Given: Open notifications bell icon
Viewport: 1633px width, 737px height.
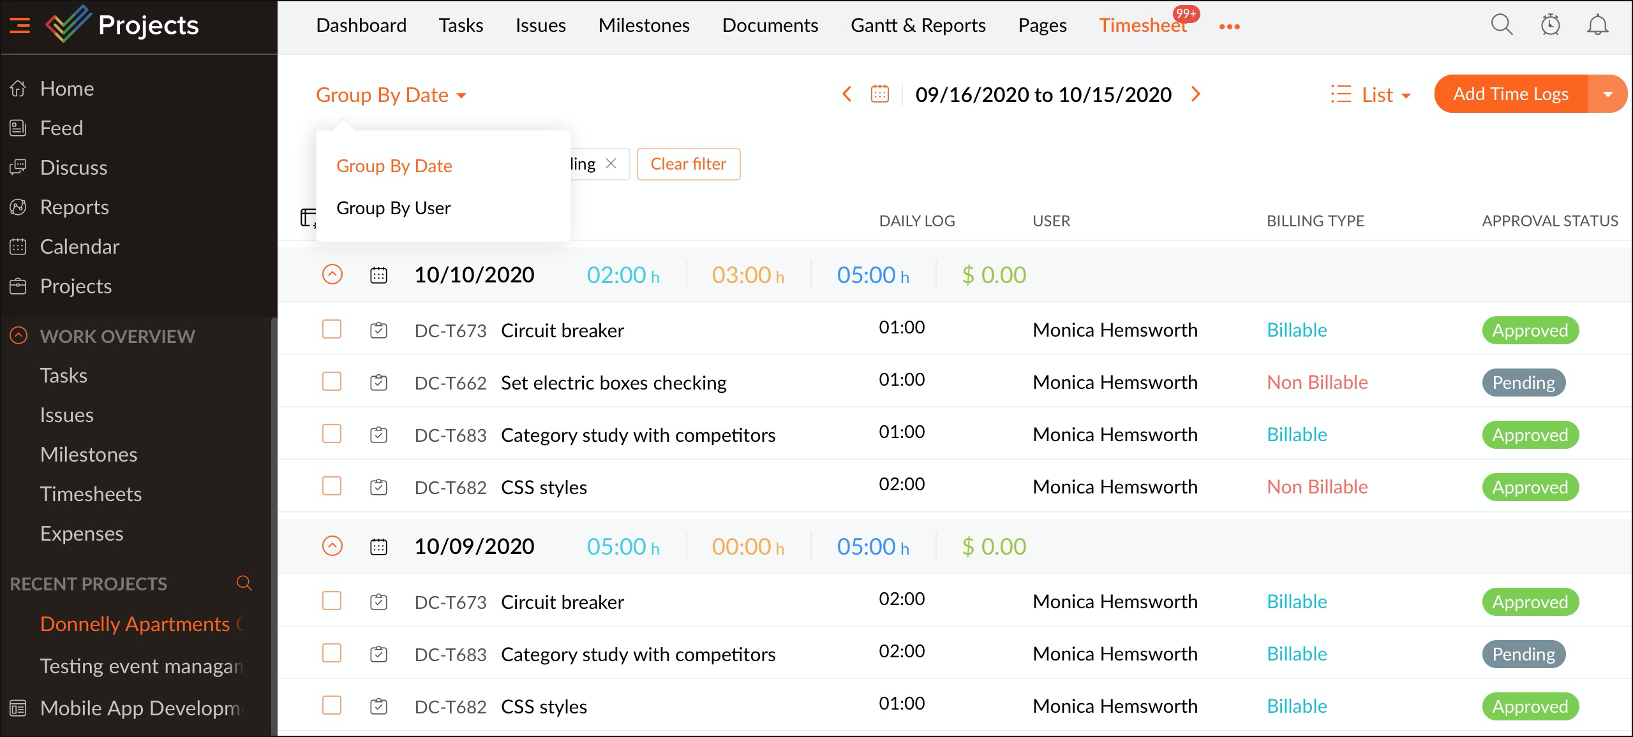Looking at the screenshot, I should coord(1597,26).
